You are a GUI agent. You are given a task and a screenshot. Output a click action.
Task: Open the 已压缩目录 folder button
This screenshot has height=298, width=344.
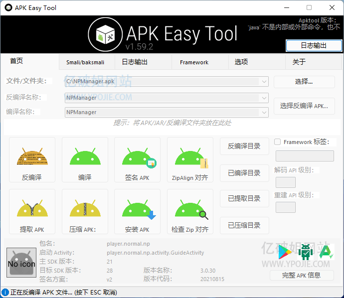(x=244, y=225)
